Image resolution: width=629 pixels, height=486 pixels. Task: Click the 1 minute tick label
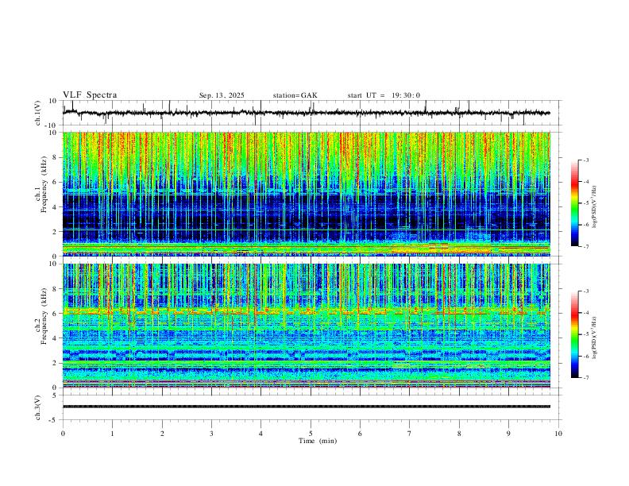[x=112, y=434]
